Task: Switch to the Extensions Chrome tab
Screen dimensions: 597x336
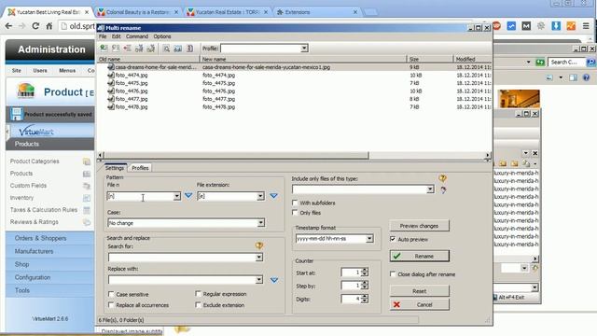Action: [317, 12]
